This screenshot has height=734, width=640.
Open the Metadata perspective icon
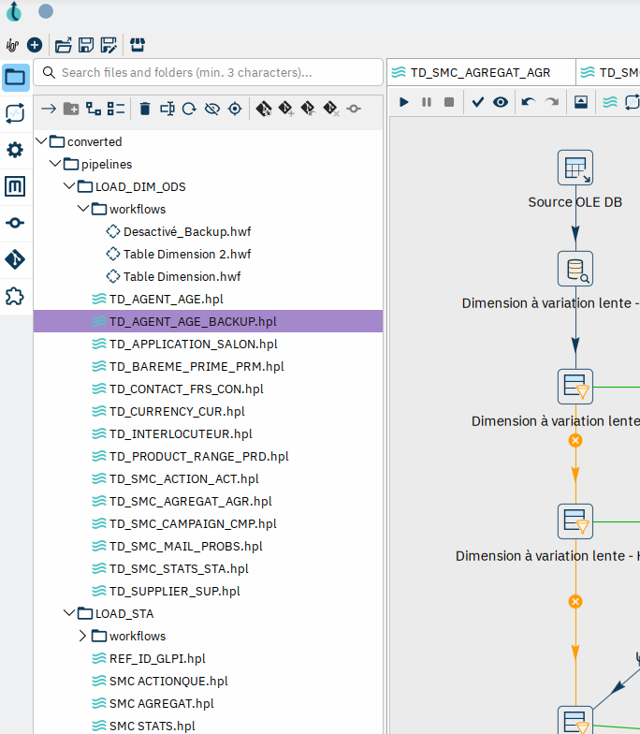[x=15, y=186]
